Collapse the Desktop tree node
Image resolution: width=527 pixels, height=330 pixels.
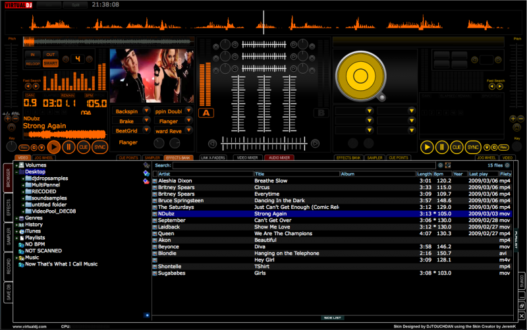(16, 172)
